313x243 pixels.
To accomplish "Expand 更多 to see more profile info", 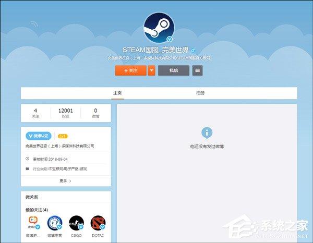I will click(x=66, y=181).
